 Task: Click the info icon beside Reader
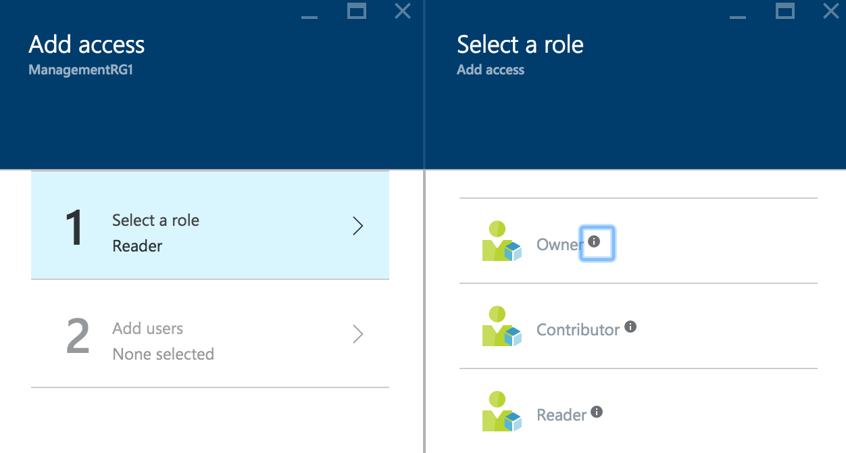point(597,412)
